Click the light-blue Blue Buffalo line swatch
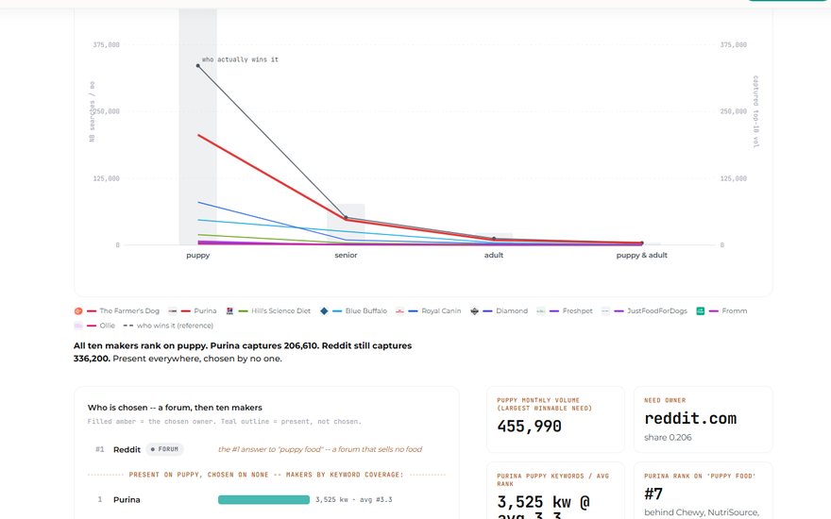 click(337, 310)
